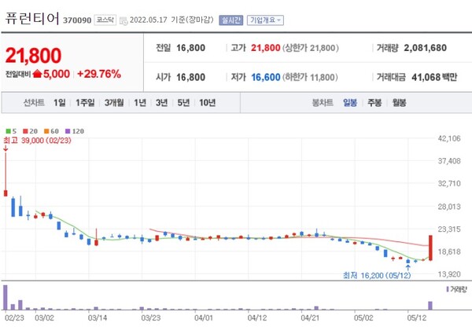Click the red 20-day moving average swatch
This screenshot has width=472, height=330.
click(x=25, y=131)
